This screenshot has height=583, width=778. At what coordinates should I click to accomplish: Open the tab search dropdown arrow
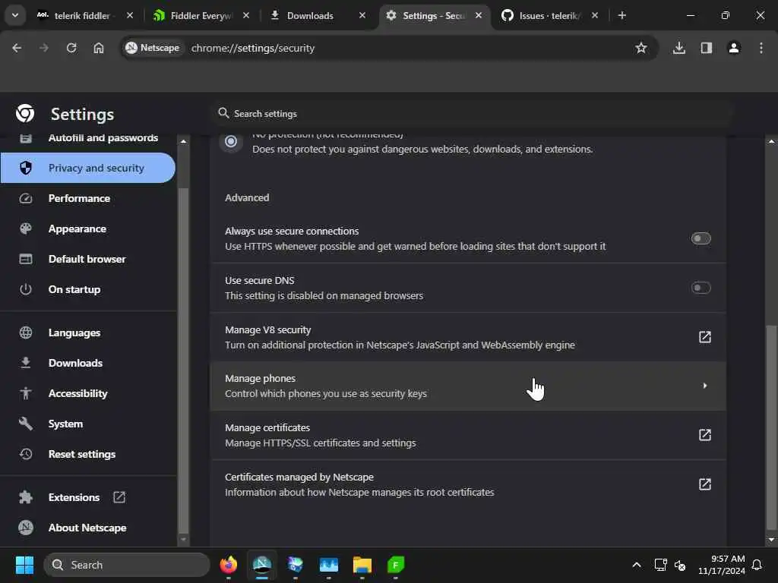pos(15,15)
